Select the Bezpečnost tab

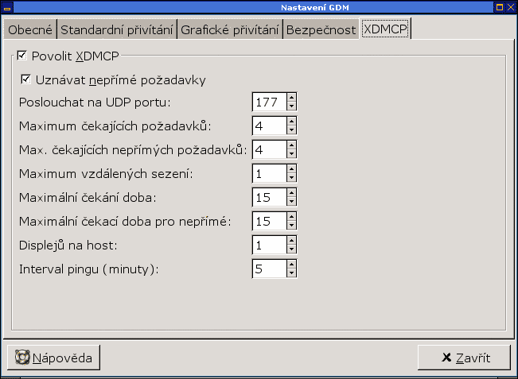[320, 30]
